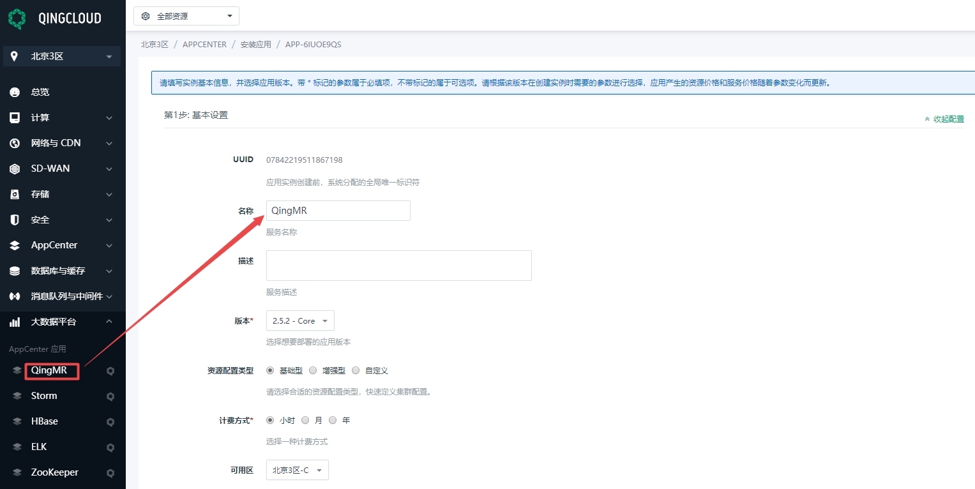Image resolution: width=975 pixels, height=489 pixels.
Task: Click the hexagon icon right of ELK
Action: coord(110,448)
